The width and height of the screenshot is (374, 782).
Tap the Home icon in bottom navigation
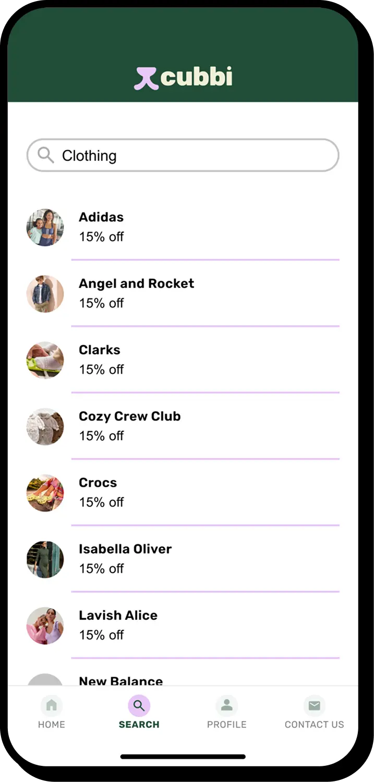52,706
